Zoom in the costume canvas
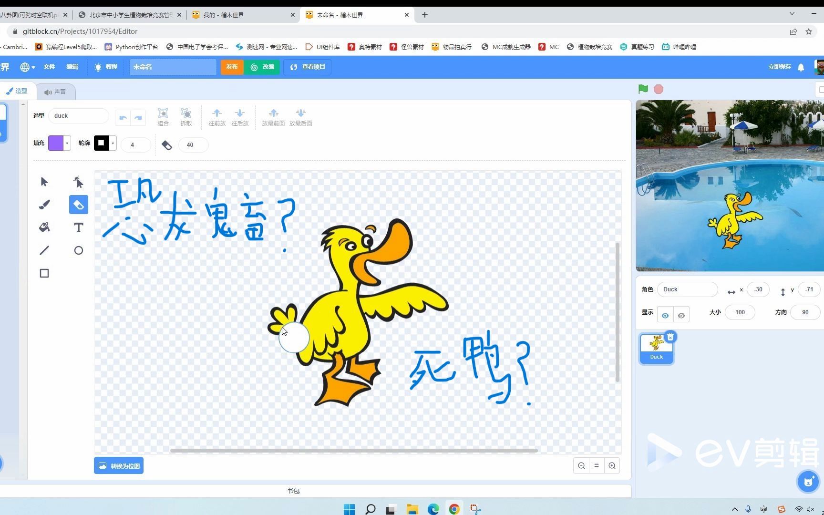The height and width of the screenshot is (515, 824). tap(612, 466)
